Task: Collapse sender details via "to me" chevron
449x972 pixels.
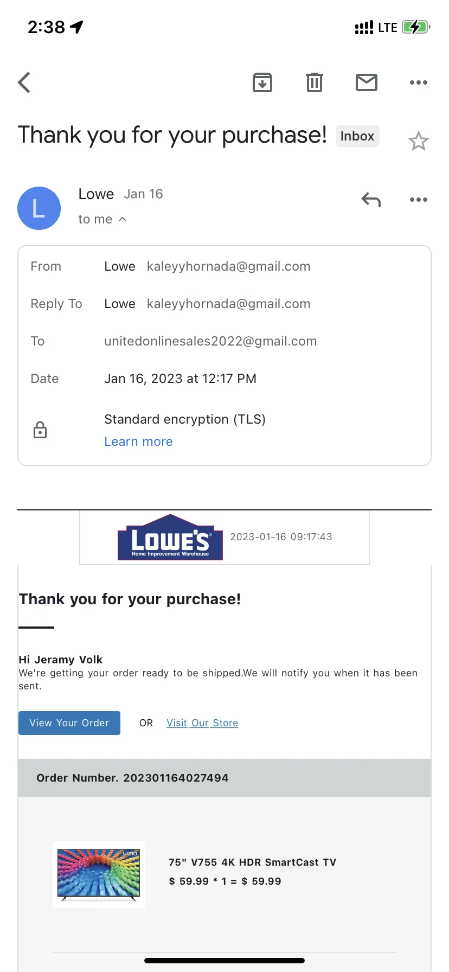Action: tap(123, 219)
